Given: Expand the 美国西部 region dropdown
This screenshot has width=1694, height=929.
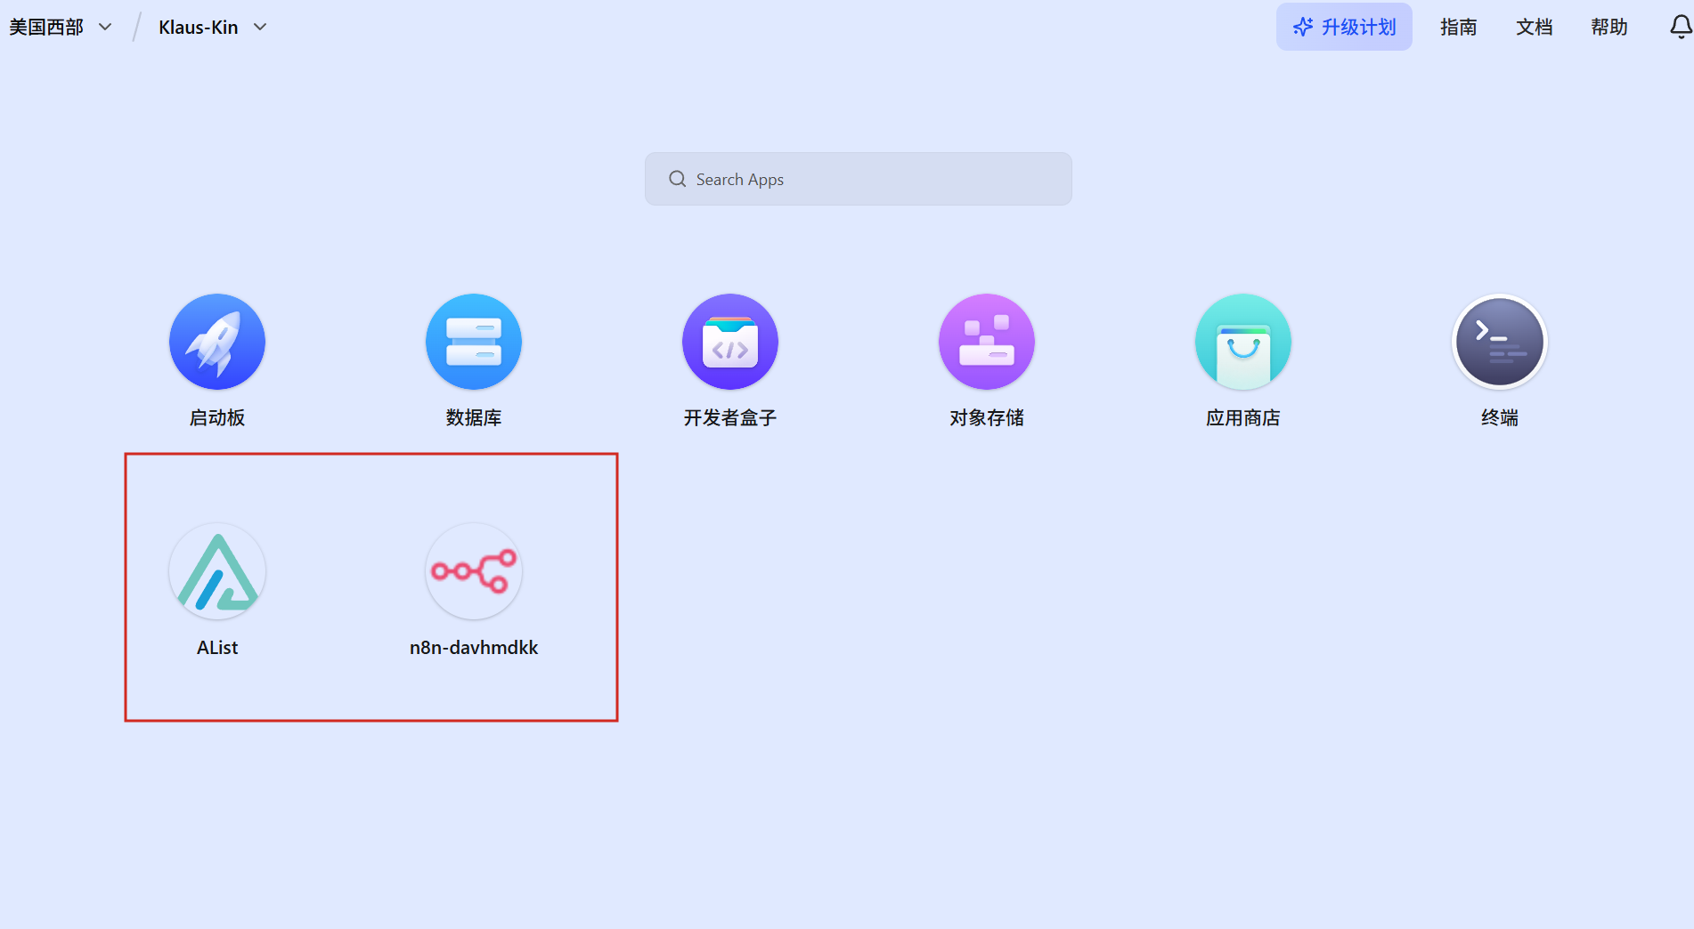Looking at the screenshot, I should [61, 27].
